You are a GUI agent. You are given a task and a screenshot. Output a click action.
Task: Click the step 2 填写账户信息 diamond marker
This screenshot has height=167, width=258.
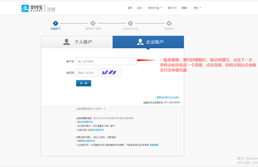click(x=93, y=23)
